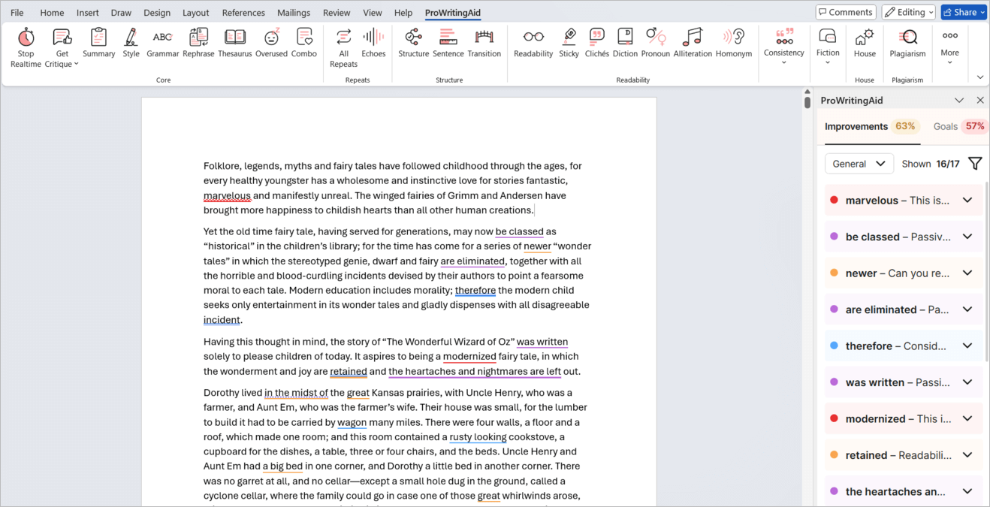Open the Thesaurus book icon
This screenshot has width=990, height=507.
click(x=235, y=38)
